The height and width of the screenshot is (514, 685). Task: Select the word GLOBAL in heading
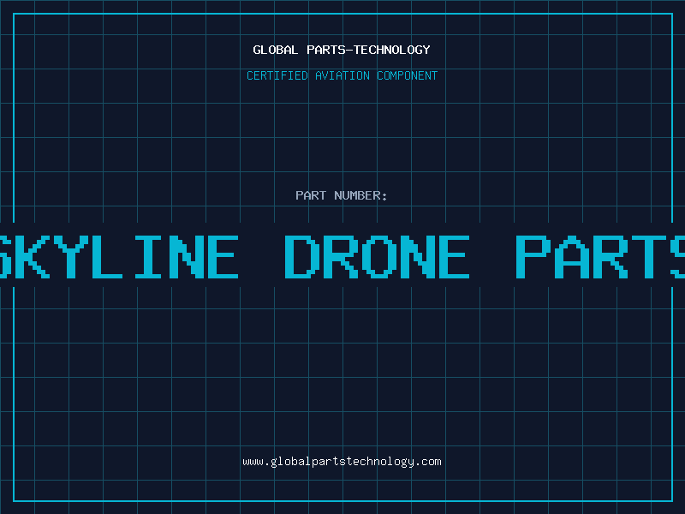click(x=276, y=50)
